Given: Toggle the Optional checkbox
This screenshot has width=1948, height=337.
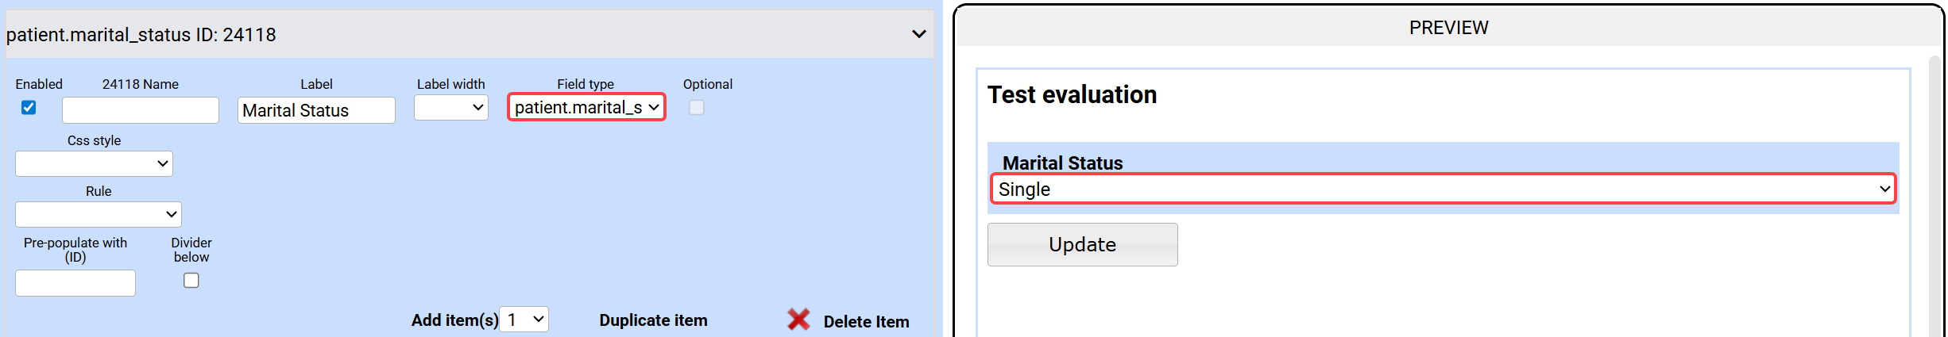Looking at the screenshot, I should click(697, 108).
